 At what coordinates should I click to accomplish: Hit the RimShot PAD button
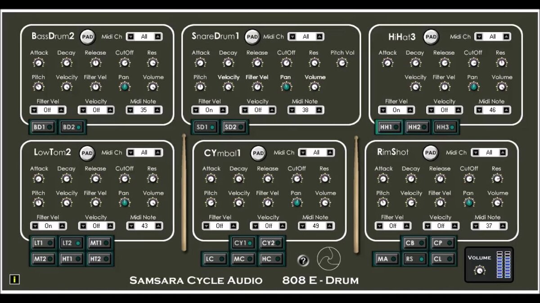(431, 153)
